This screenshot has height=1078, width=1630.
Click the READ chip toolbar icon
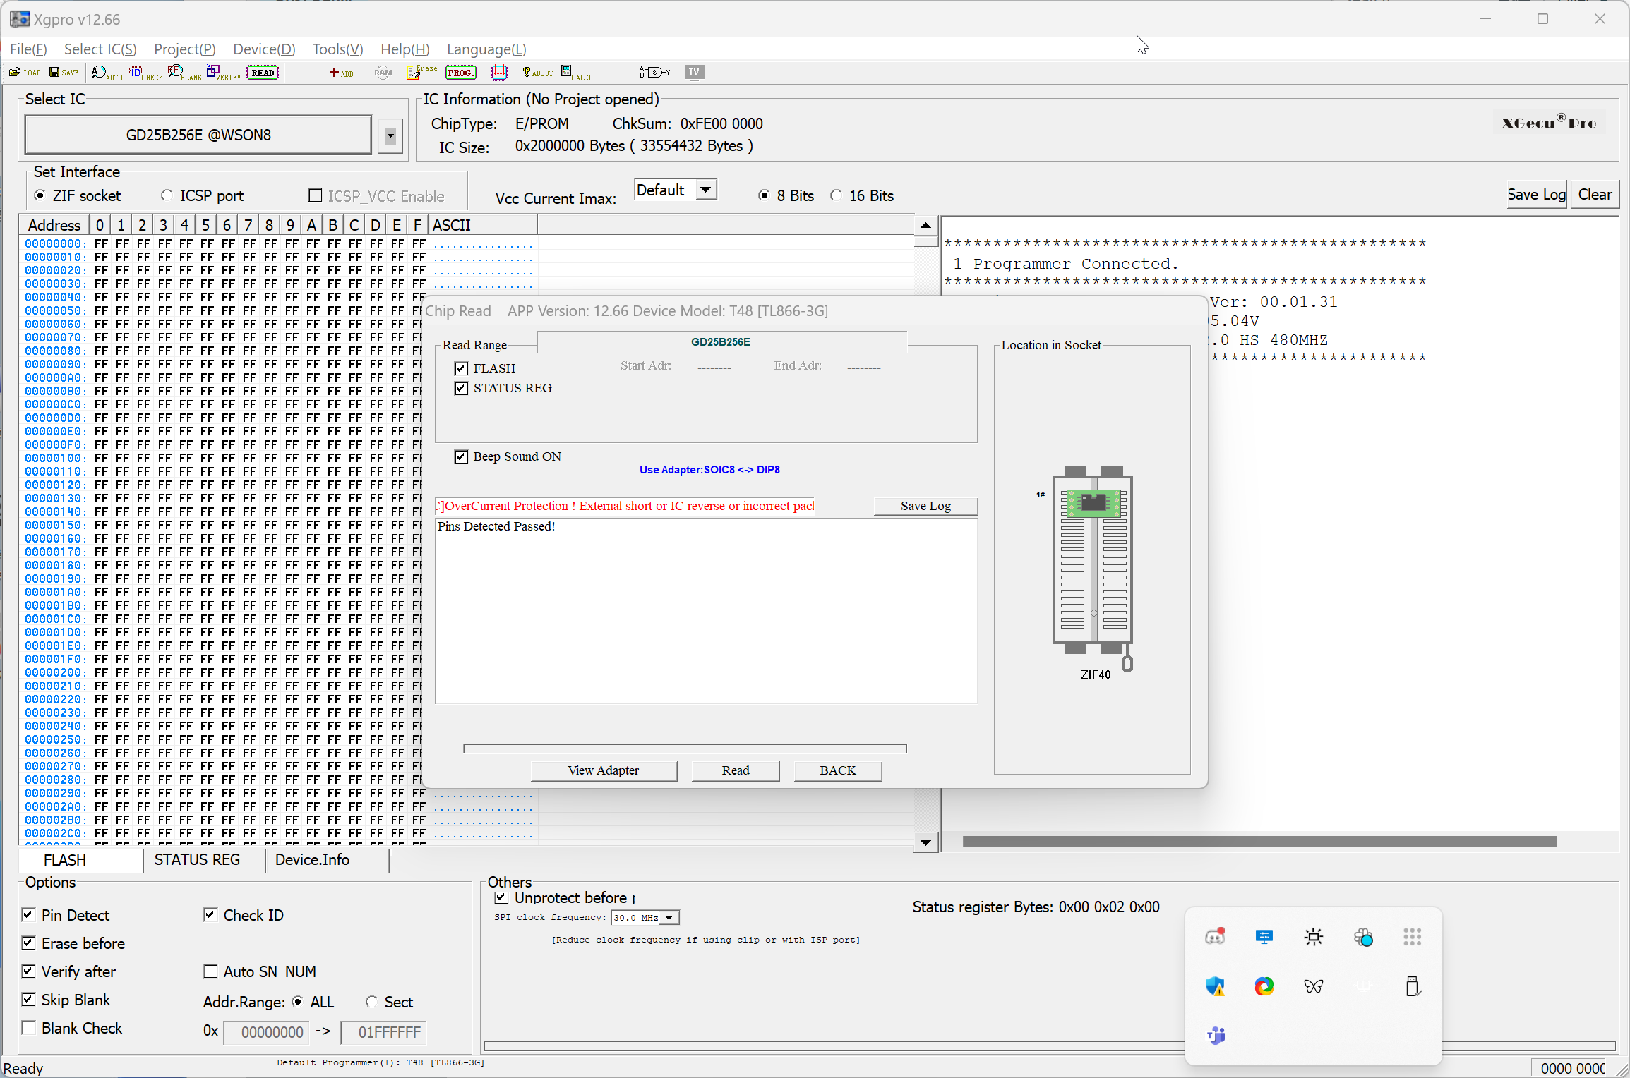pyautogui.click(x=263, y=73)
